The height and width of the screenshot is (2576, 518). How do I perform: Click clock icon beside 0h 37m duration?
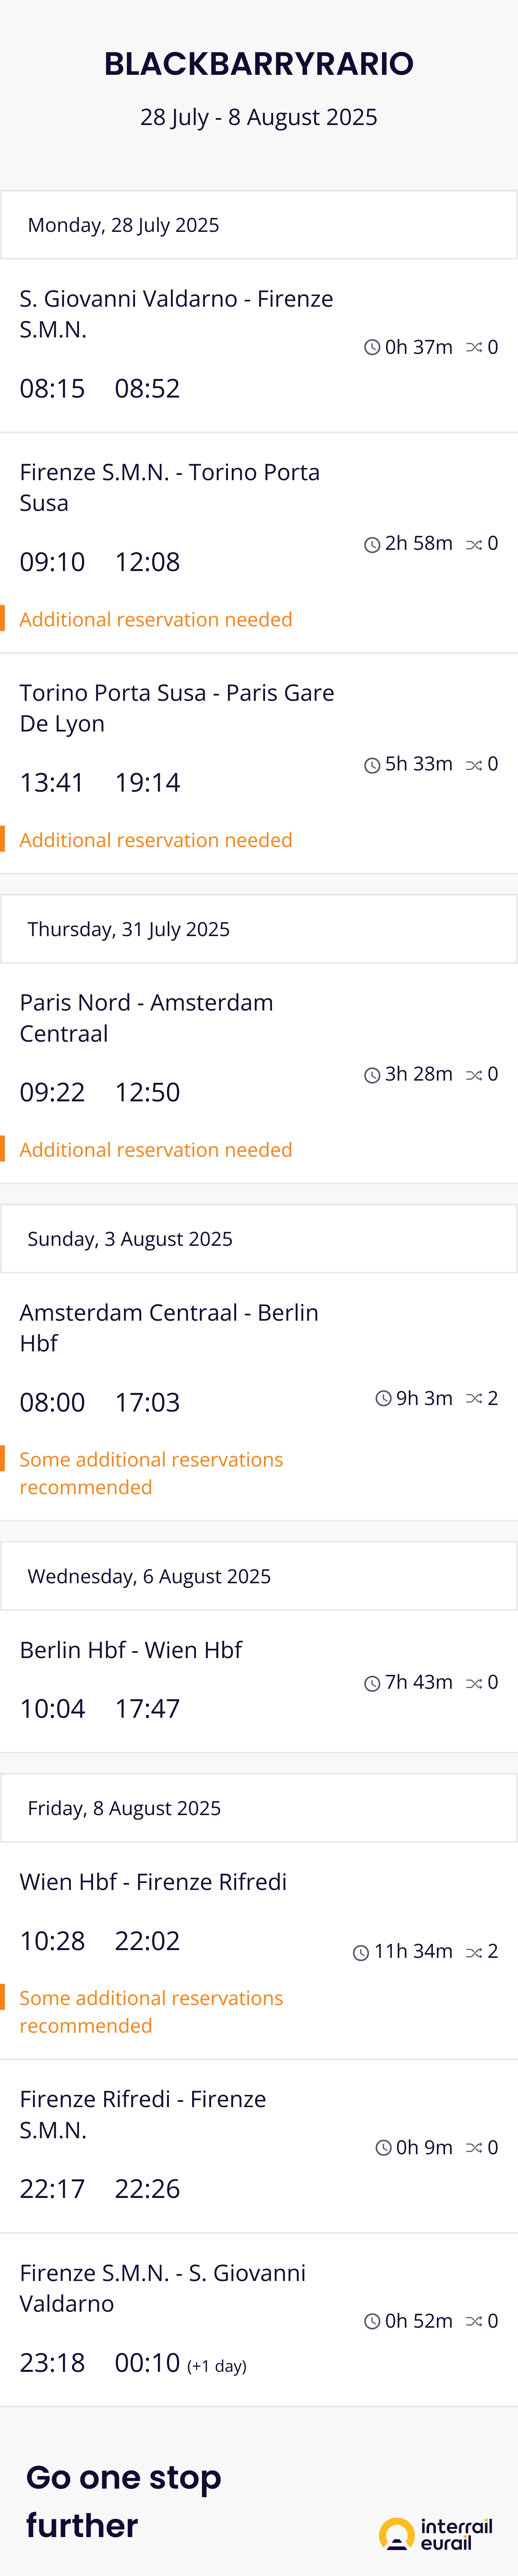371,347
